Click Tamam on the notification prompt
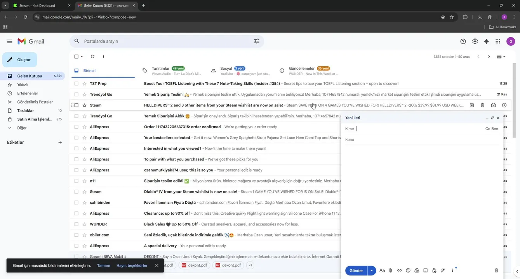The width and height of the screenshot is (520, 279). (x=104, y=265)
